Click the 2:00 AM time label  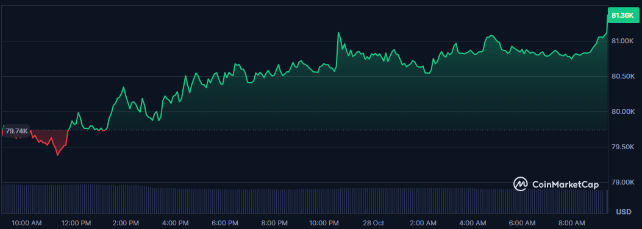click(423, 223)
